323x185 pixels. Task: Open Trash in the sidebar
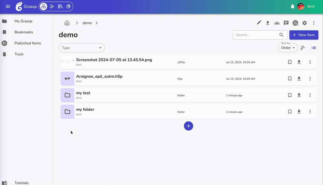point(19,54)
